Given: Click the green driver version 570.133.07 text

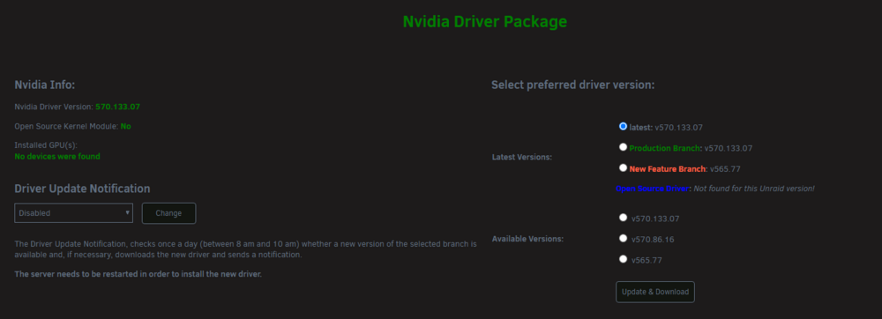Looking at the screenshot, I should 117,106.
